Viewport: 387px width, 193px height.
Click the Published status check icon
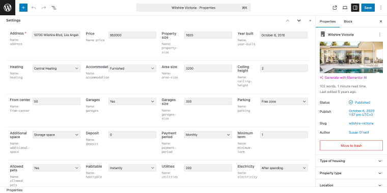pyautogui.click(x=351, y=103)
